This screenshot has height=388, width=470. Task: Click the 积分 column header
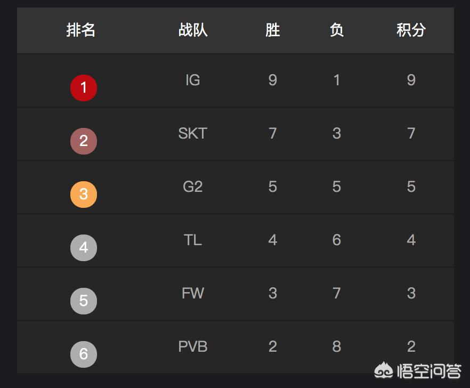411,30
